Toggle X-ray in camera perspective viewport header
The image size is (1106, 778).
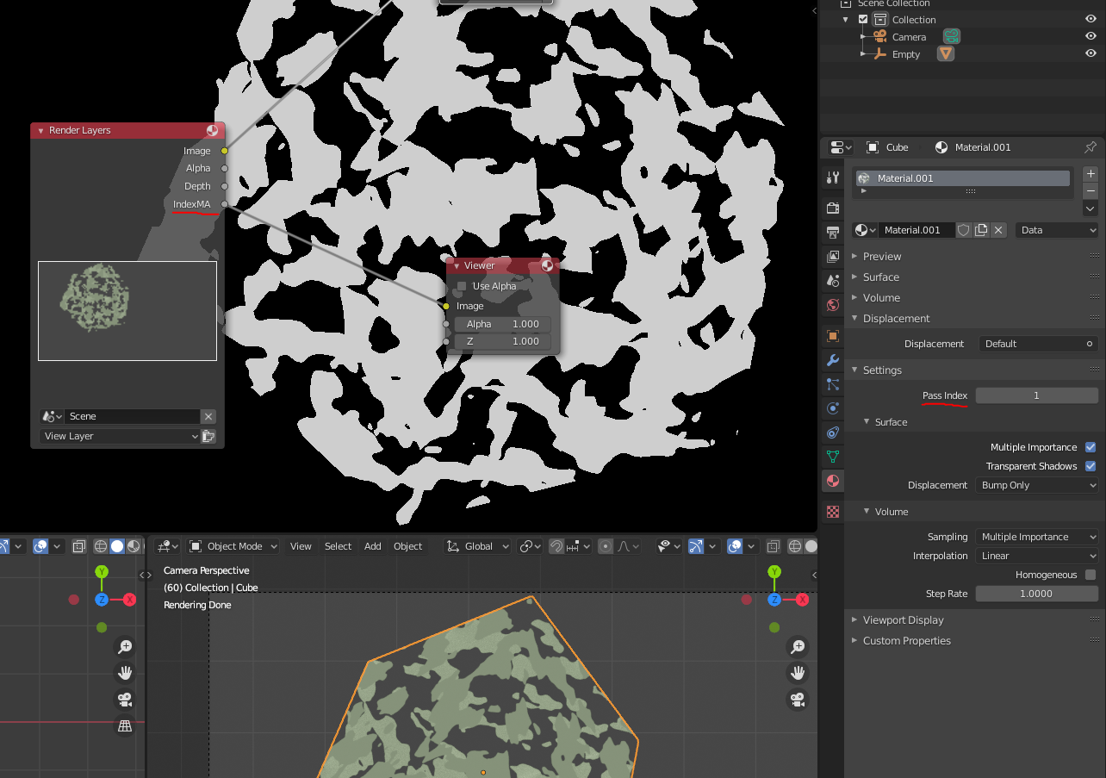773,546
